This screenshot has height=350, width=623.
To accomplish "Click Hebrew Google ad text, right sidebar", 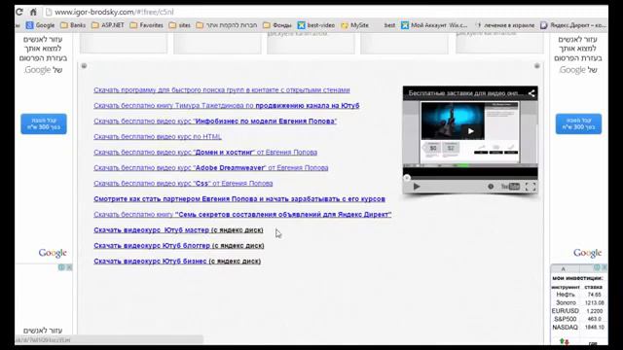I will [x=577, y=54].
